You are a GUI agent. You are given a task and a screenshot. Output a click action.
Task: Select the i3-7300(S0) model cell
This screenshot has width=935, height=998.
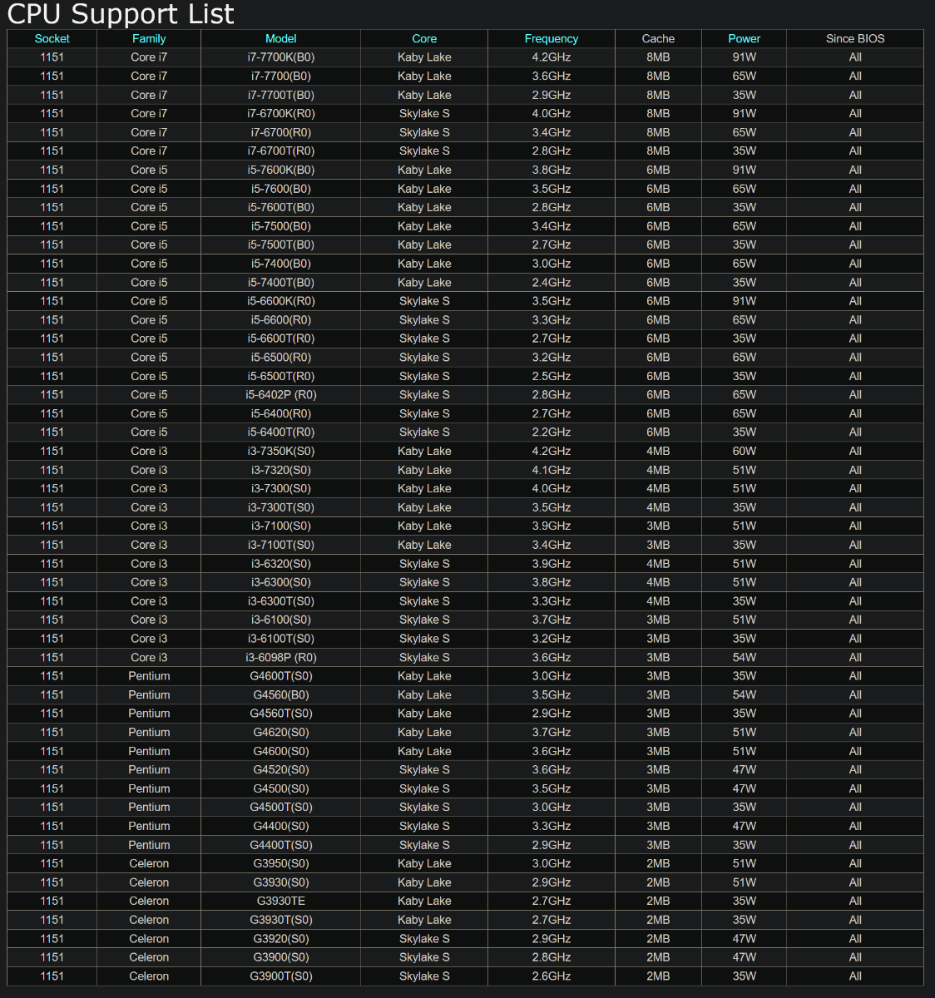tap(281, 488)
